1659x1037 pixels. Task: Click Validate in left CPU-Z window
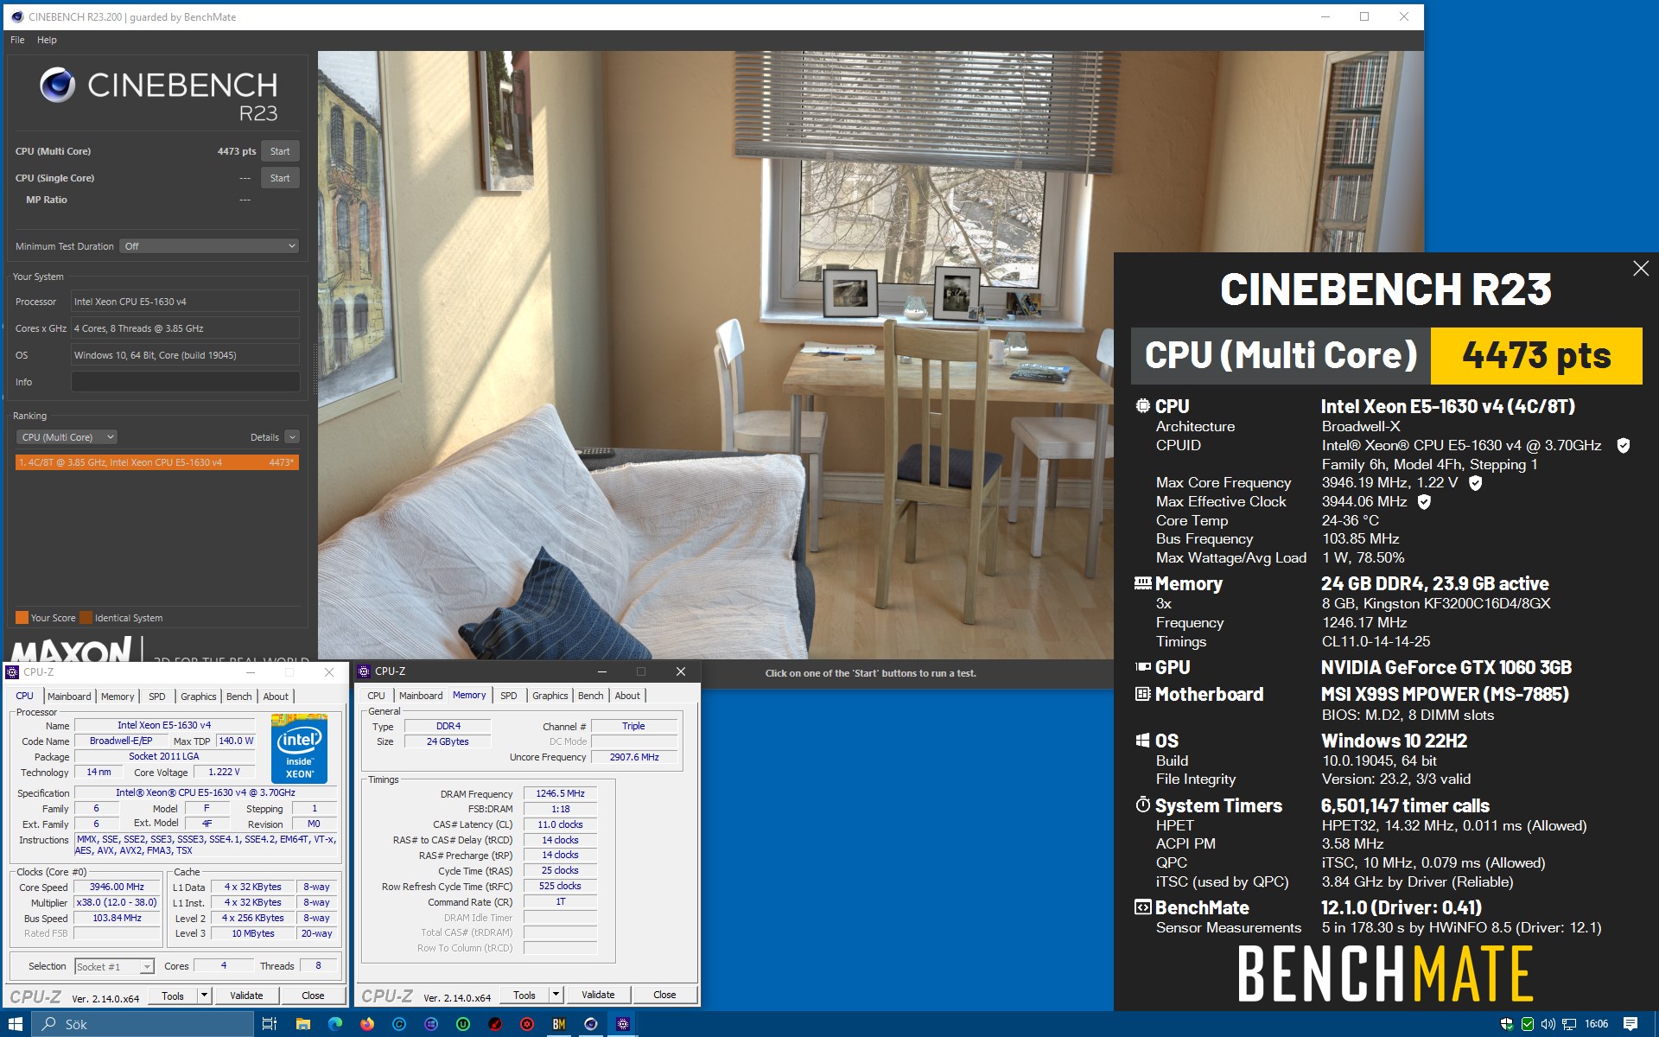click(x=246, y=996)
